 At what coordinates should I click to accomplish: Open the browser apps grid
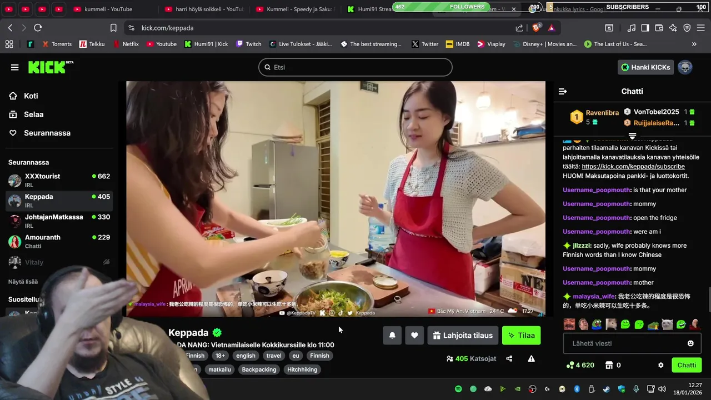9,44
